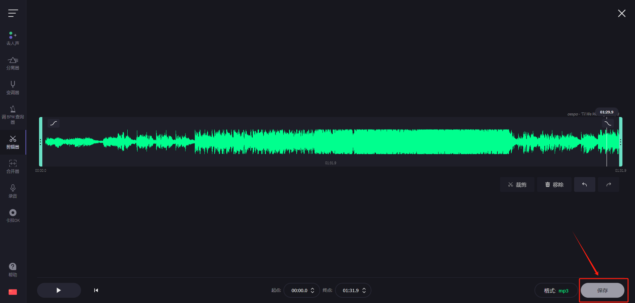Open the hamburger menu icon

[13, 13]
